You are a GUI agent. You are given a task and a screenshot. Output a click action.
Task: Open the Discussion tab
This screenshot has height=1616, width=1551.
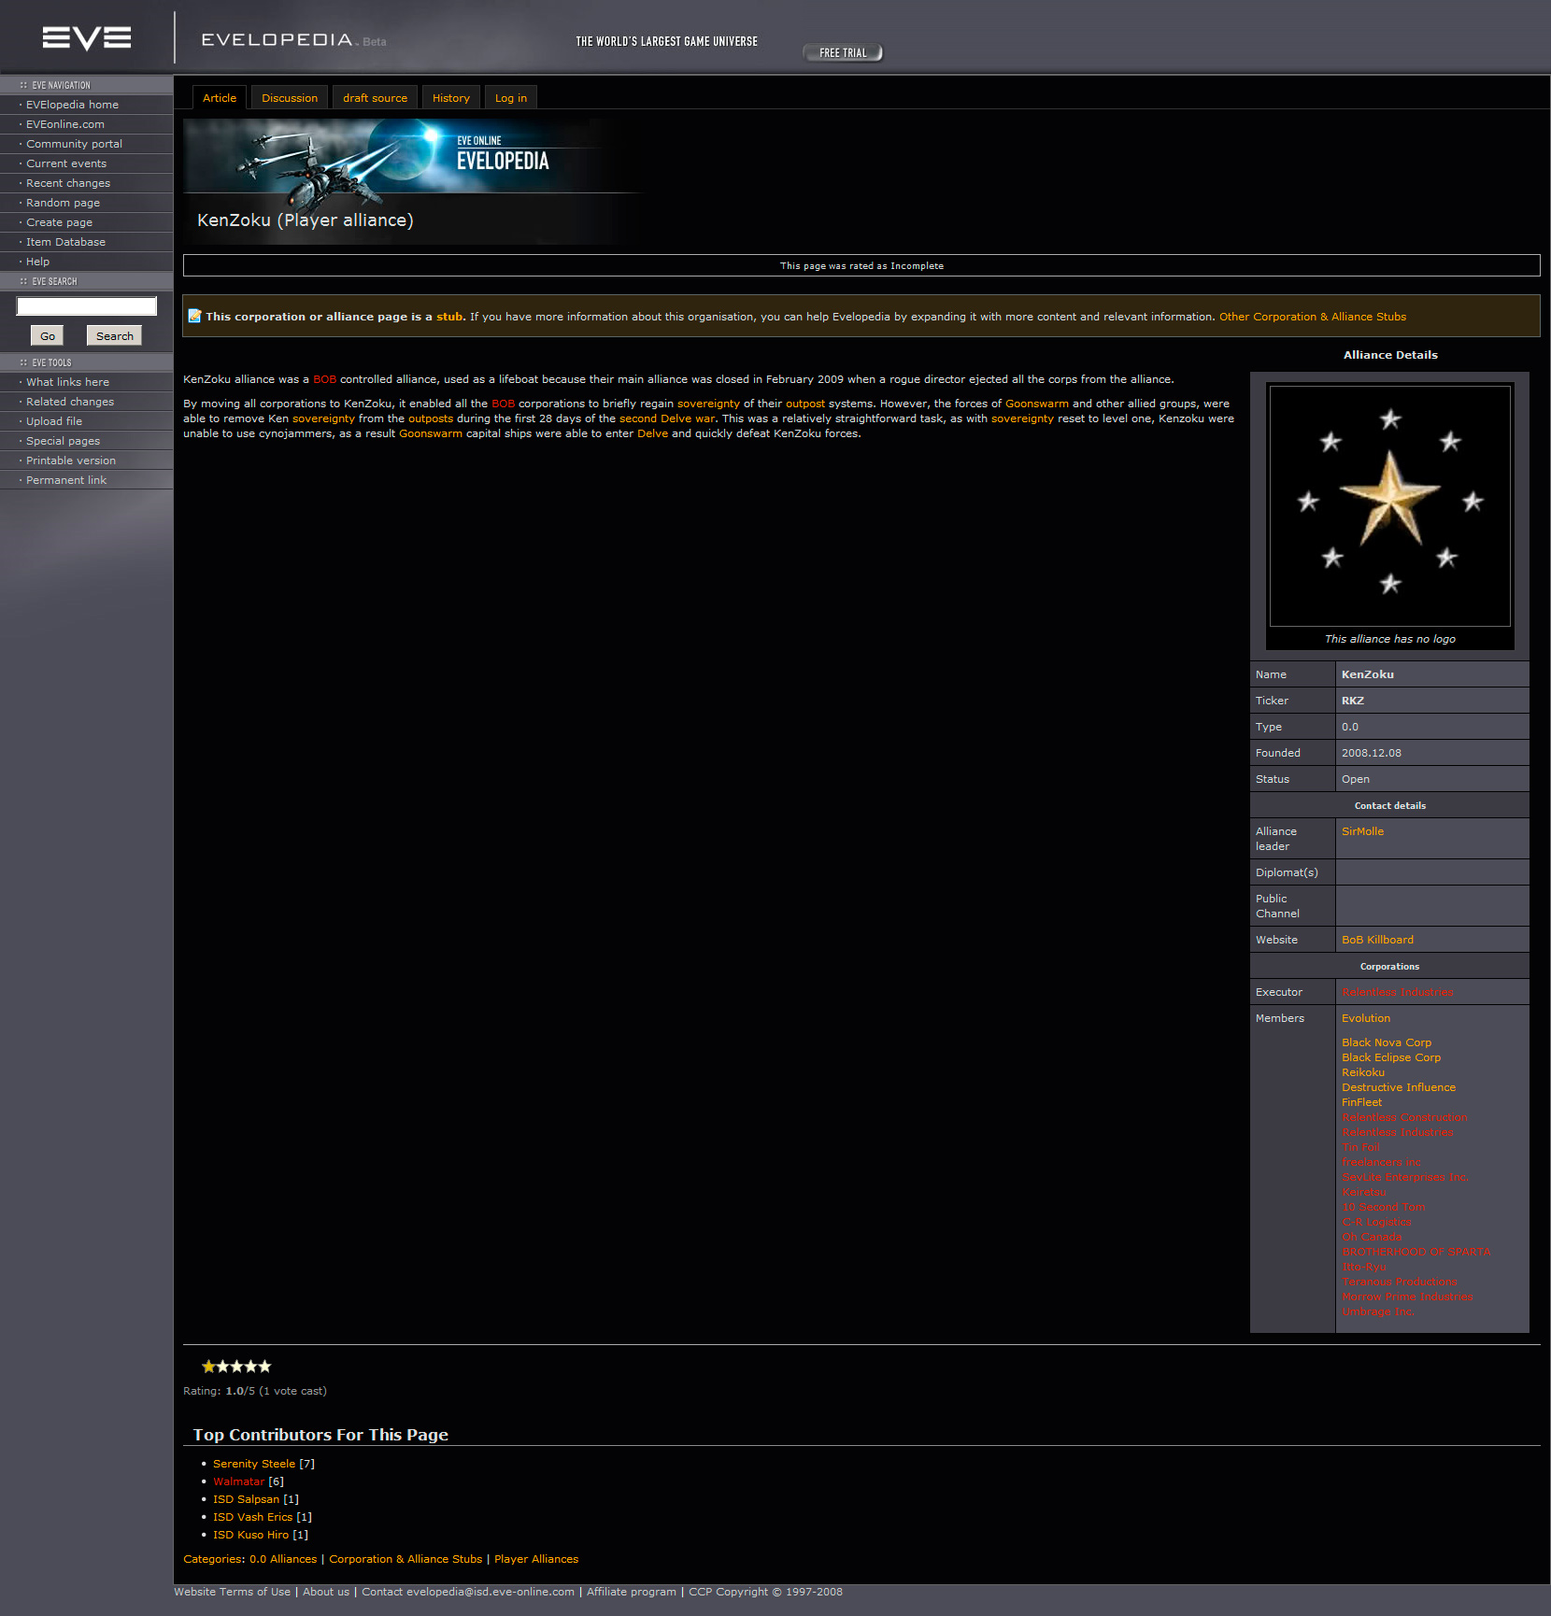[x=290, y=98]
